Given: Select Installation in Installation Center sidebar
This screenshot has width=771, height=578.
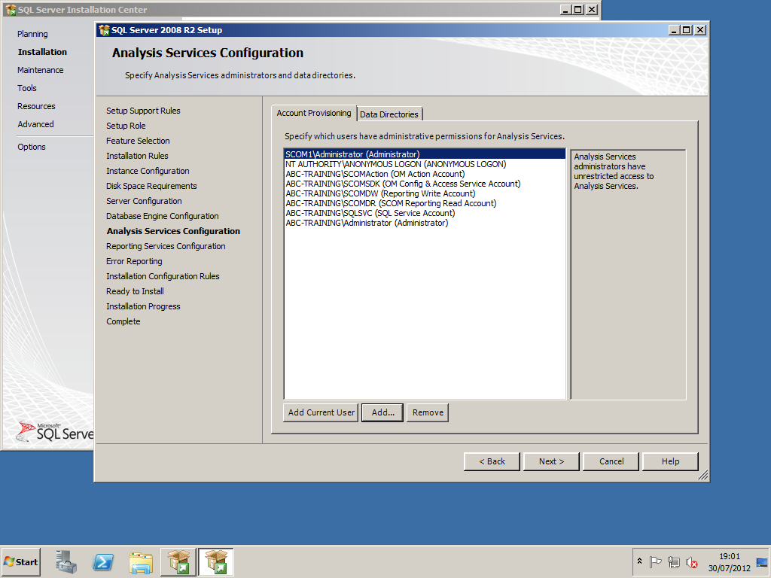Looking at the screenshot, I should click(x=42, y=52).
